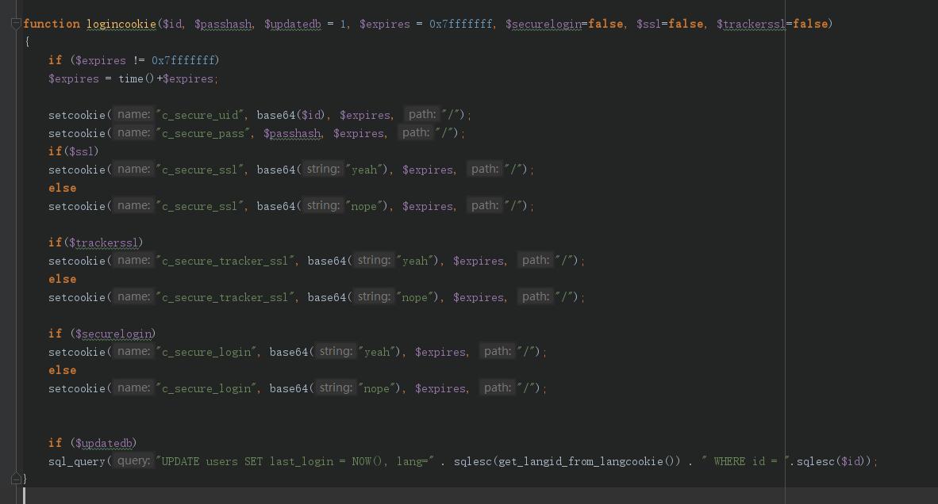This screenshot has width=938, height=504.
Task: Click get_langid_from_langcookie() call
Action: [x=586, y=461]
